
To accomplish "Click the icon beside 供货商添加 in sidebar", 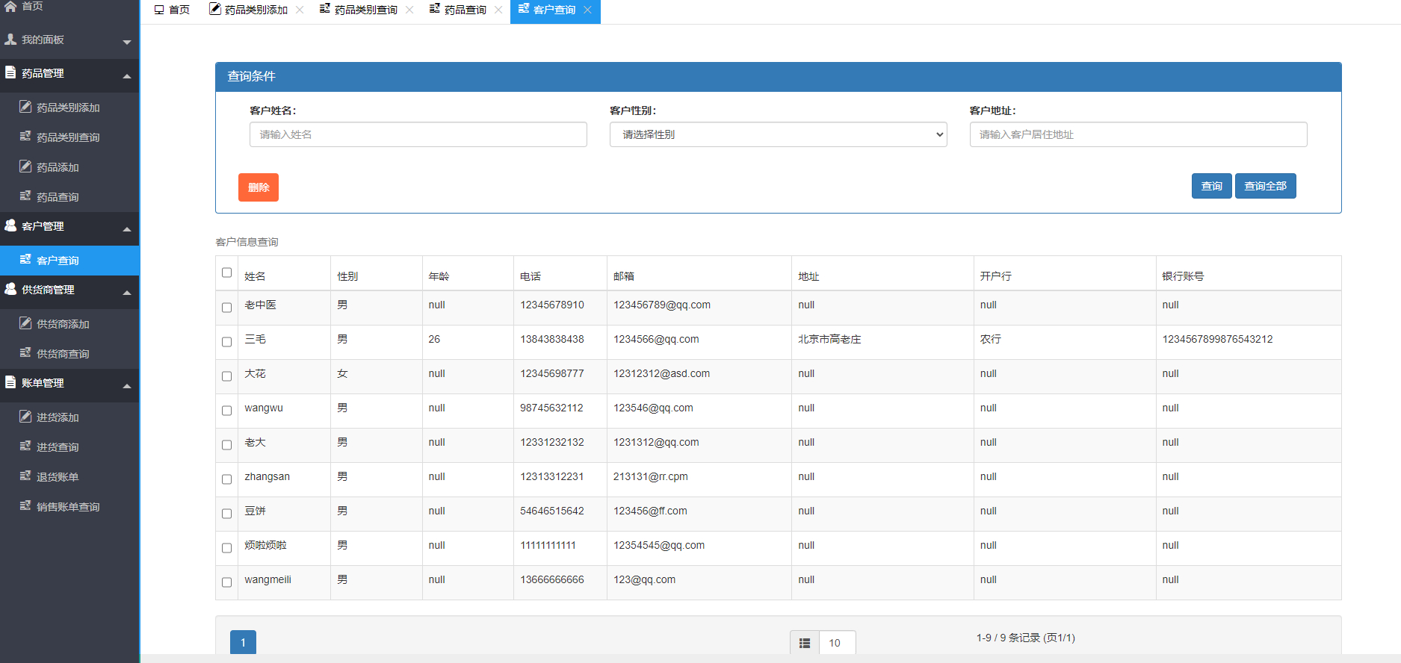I will [25, 323].
